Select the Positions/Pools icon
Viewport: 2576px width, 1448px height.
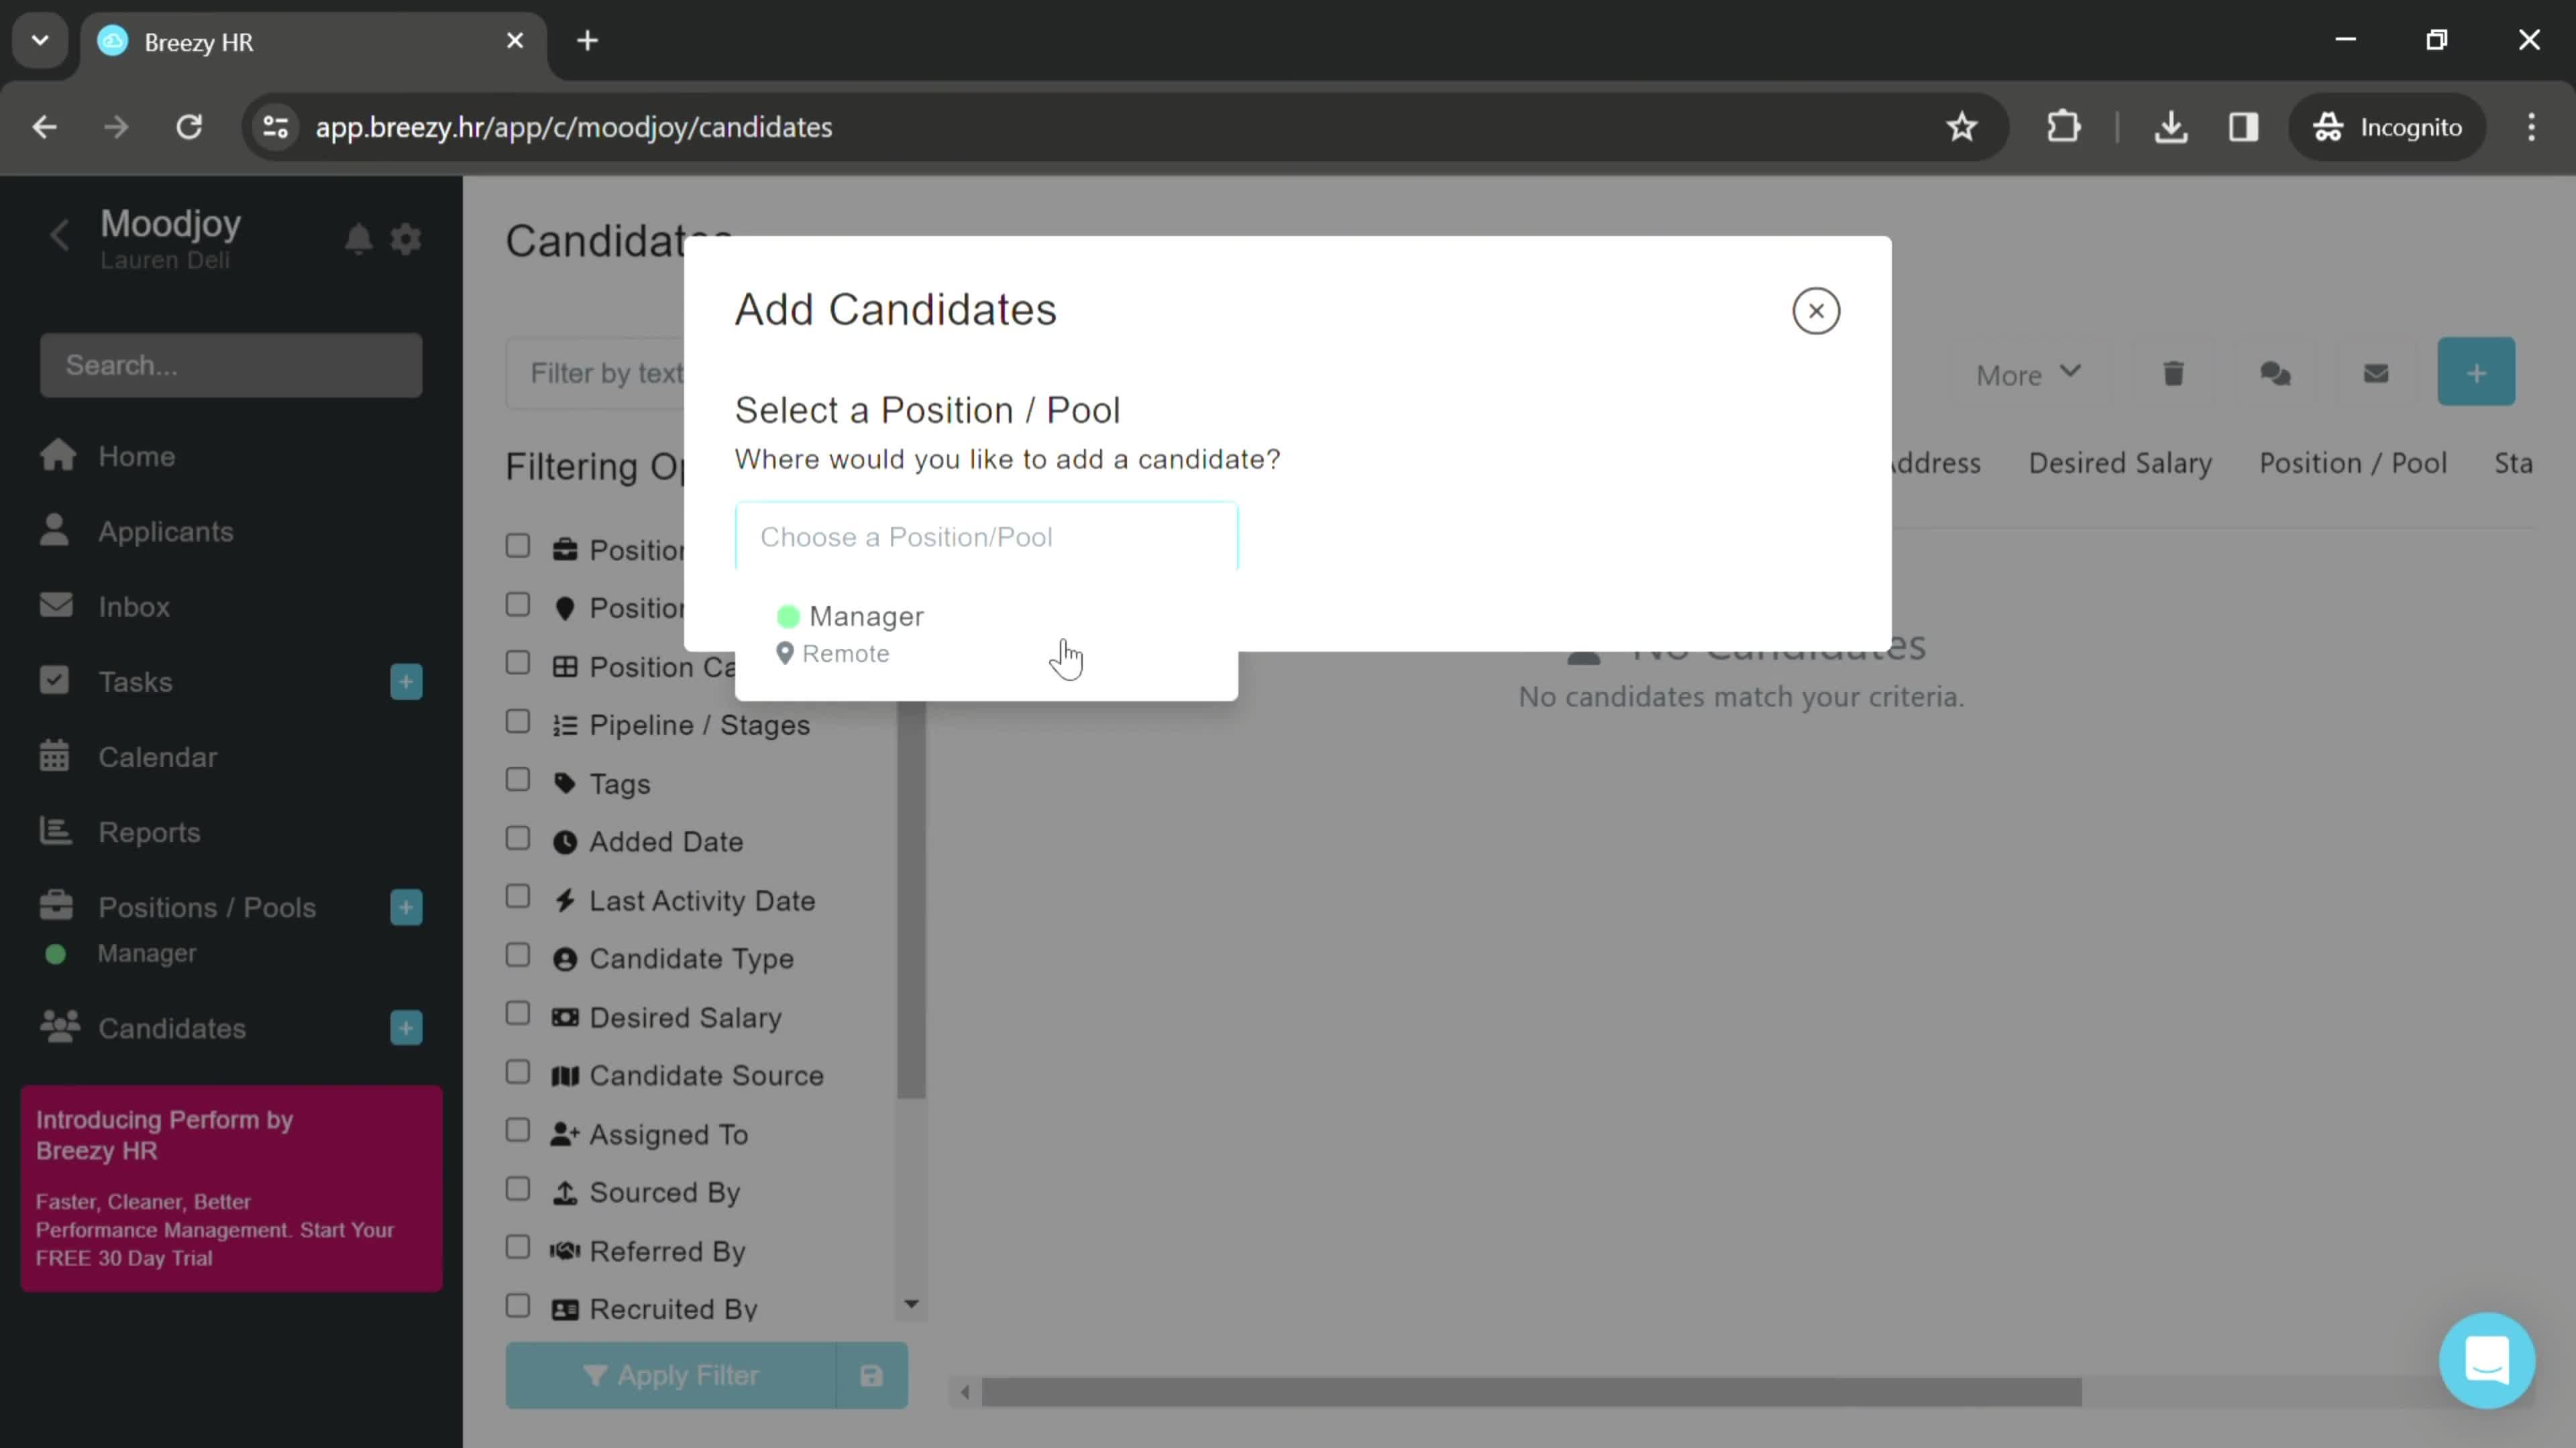pos(56,907)
